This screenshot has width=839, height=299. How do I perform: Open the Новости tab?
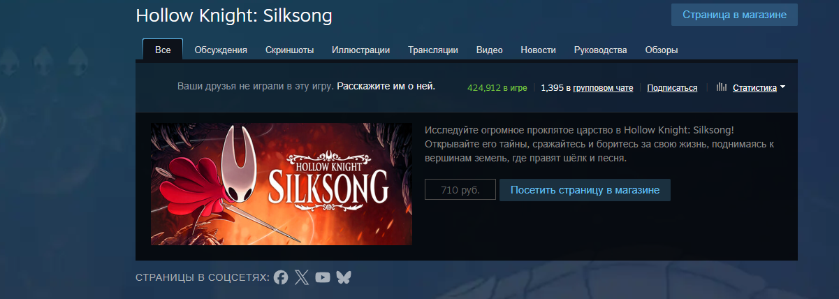(x=539, y=50)
